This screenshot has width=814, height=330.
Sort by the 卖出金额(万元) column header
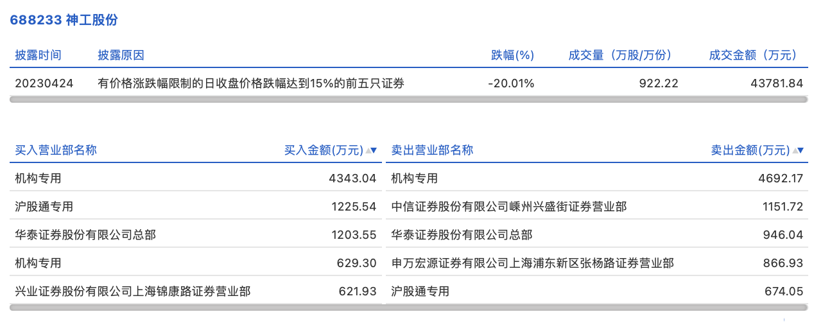coord(750,150)
